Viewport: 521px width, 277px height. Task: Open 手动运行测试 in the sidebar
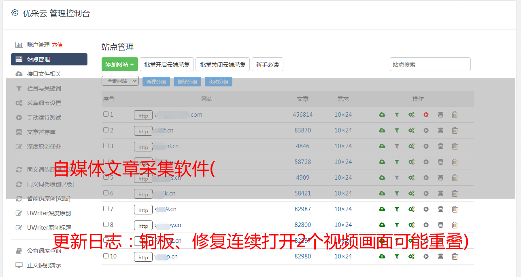click(44, 118)
